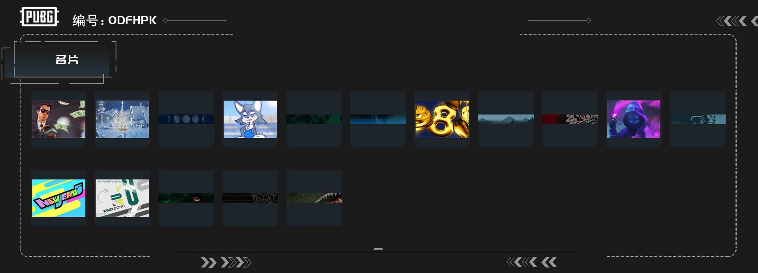The image size is (758, 273).
Task: Select the NewJeans nameplate
Action: 58,198
